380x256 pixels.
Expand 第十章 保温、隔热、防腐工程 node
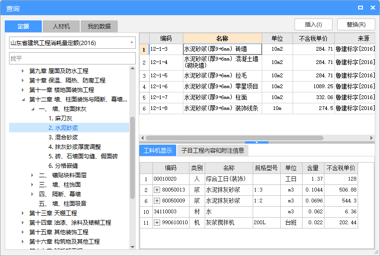point(23,80)
